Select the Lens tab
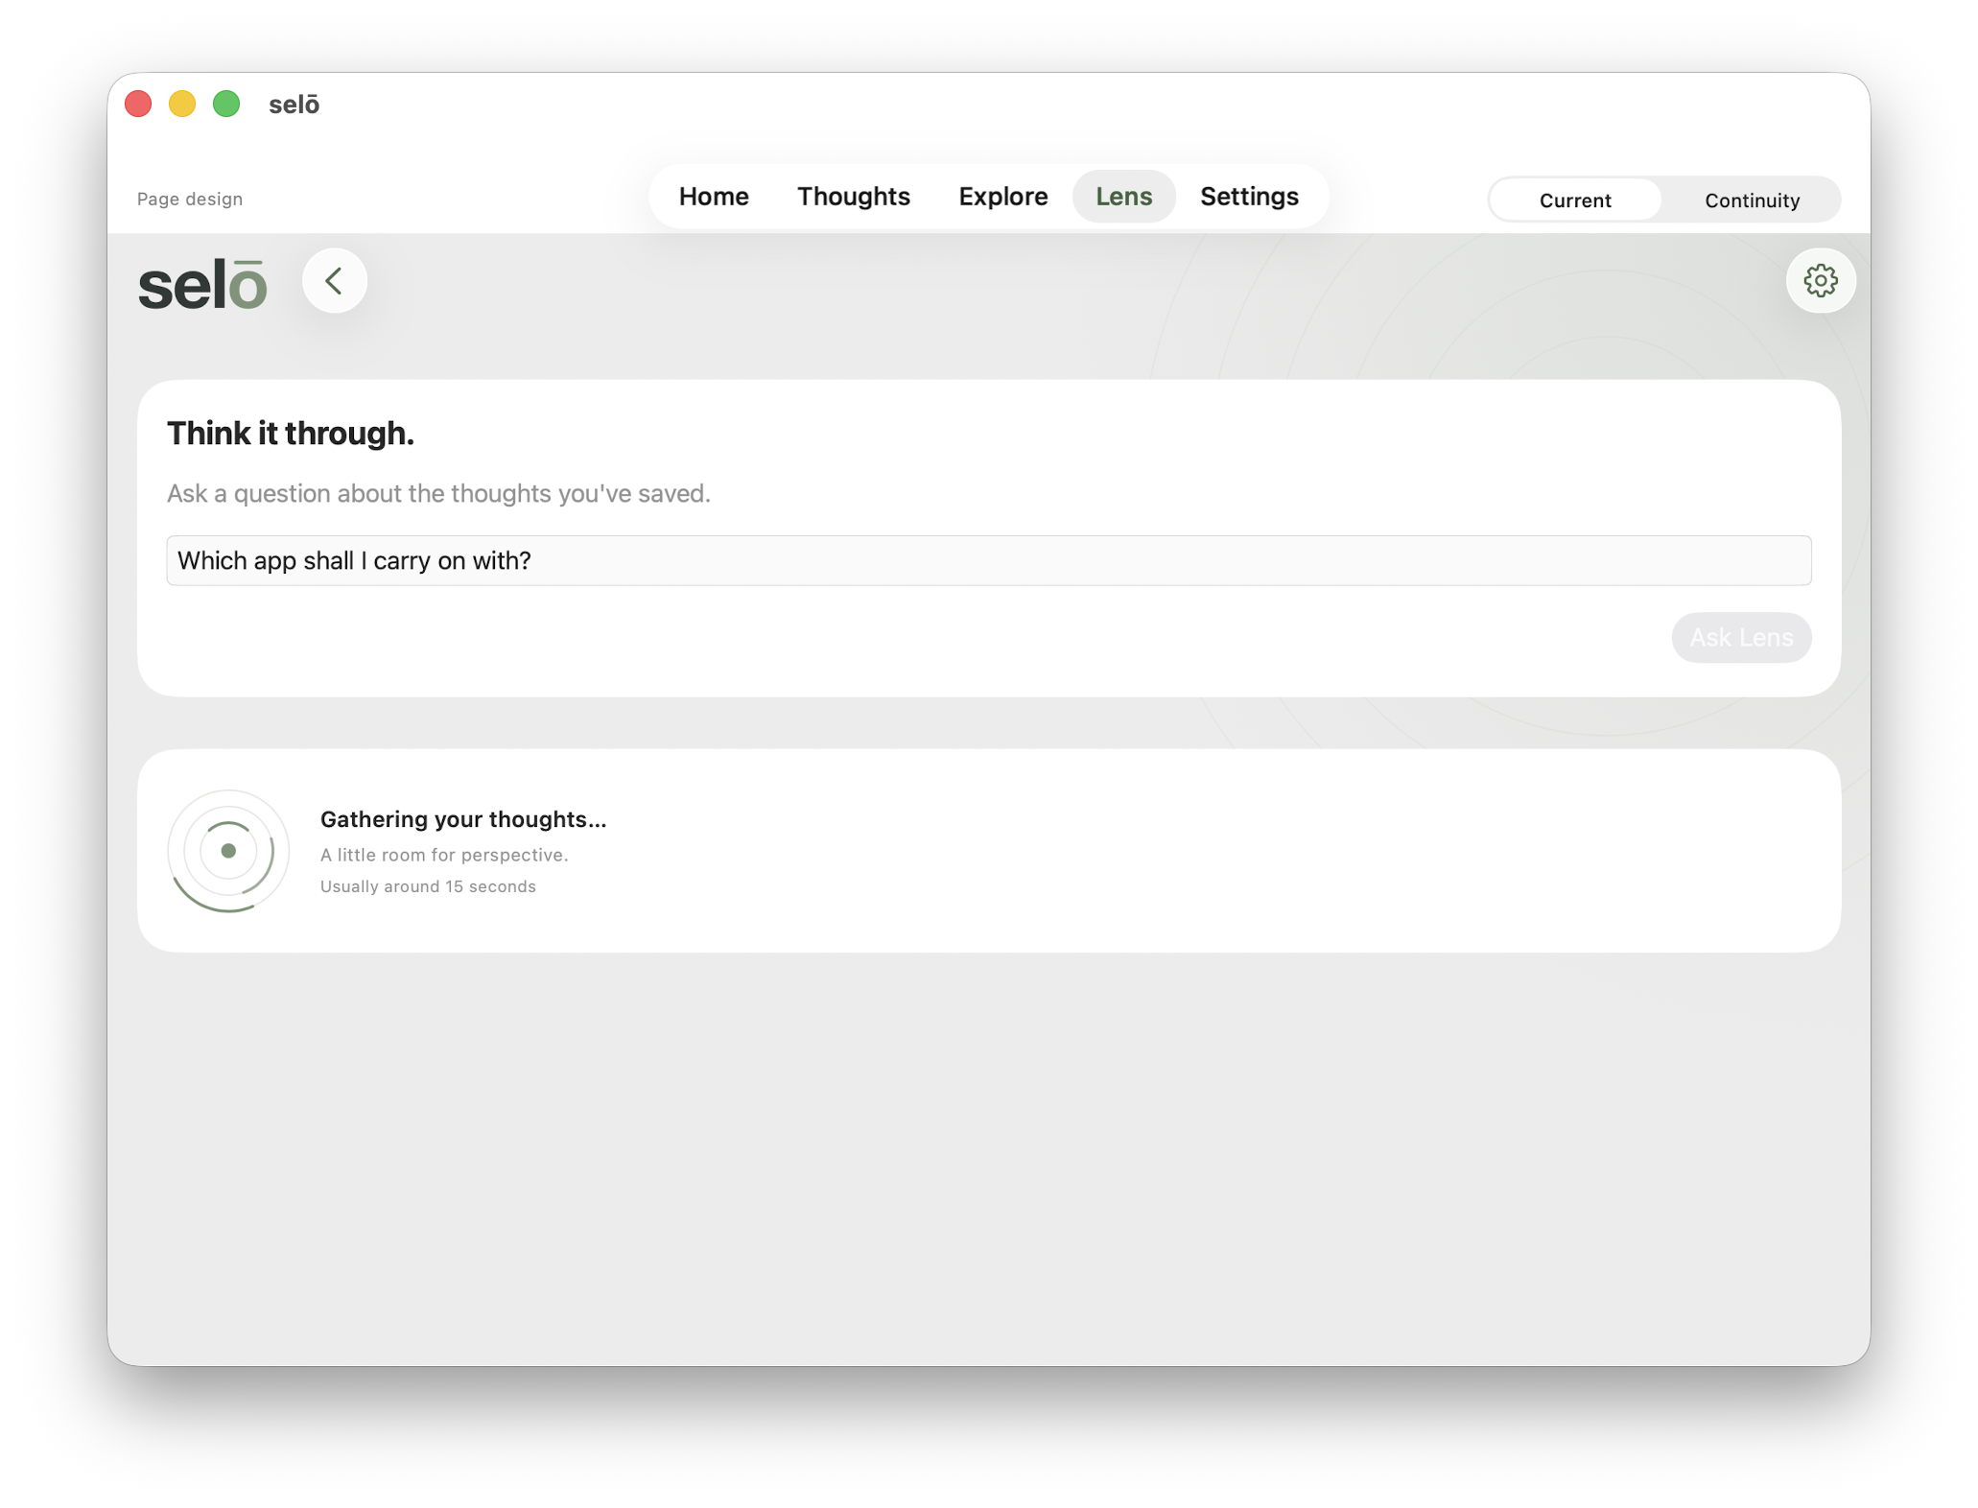 pyautogui.click(x=1124, y=197)
